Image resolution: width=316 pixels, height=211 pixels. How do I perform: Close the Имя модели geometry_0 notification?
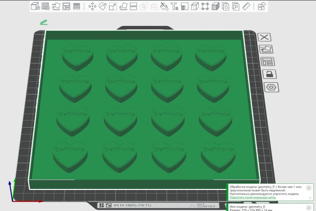309,207
